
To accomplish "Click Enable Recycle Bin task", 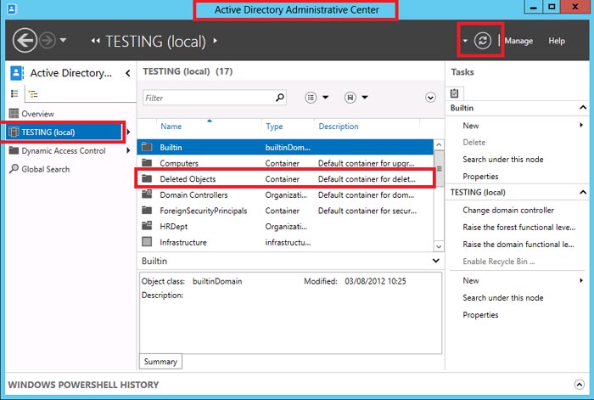I will pyautogui.click(x=499, y=262).
